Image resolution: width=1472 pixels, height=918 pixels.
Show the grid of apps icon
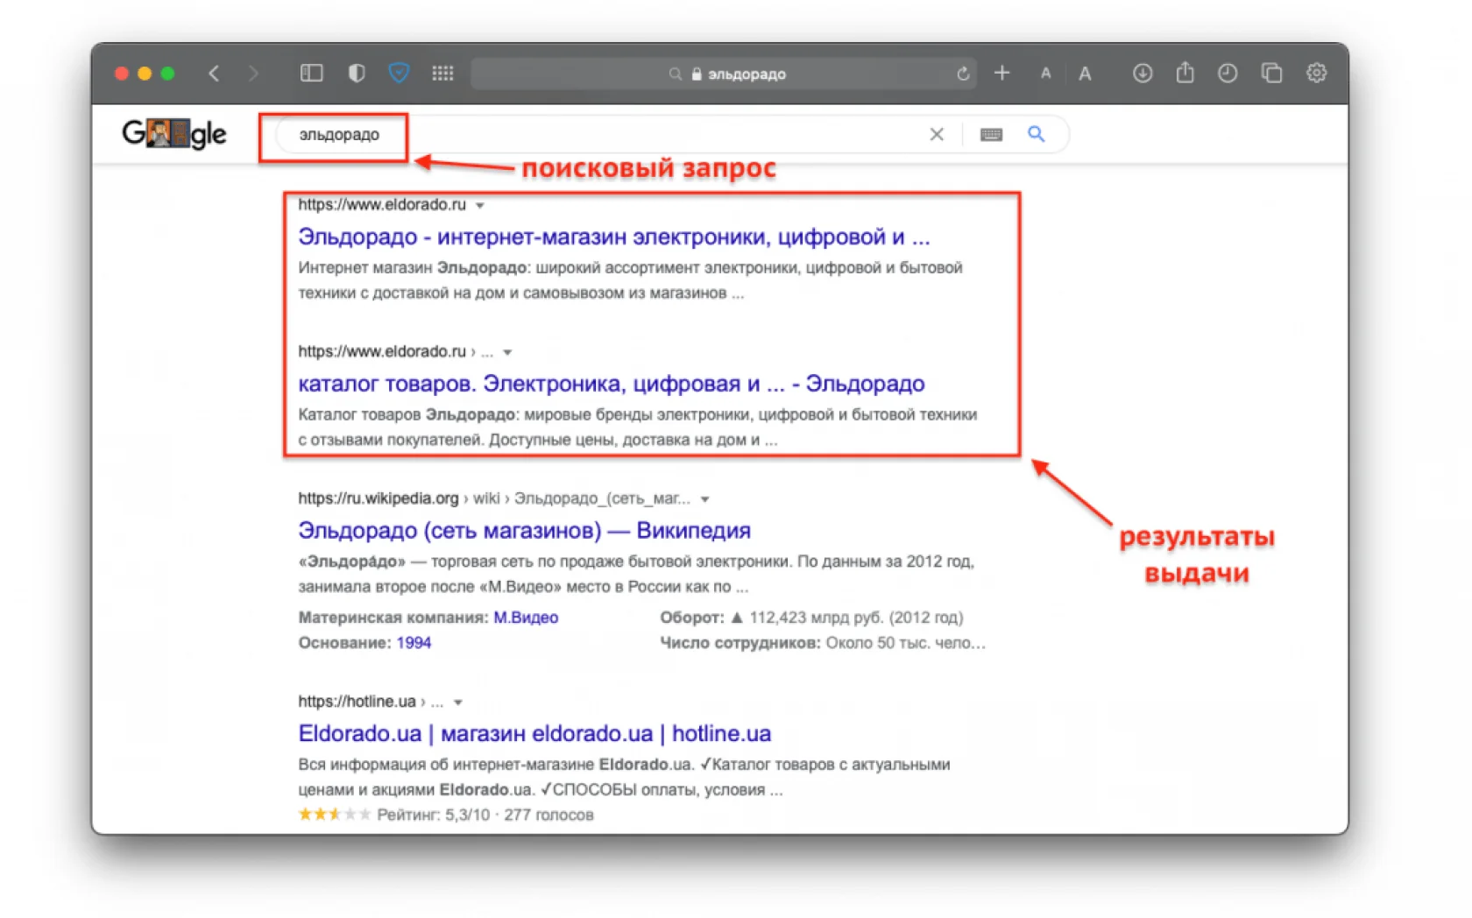(x=442, y=74)
